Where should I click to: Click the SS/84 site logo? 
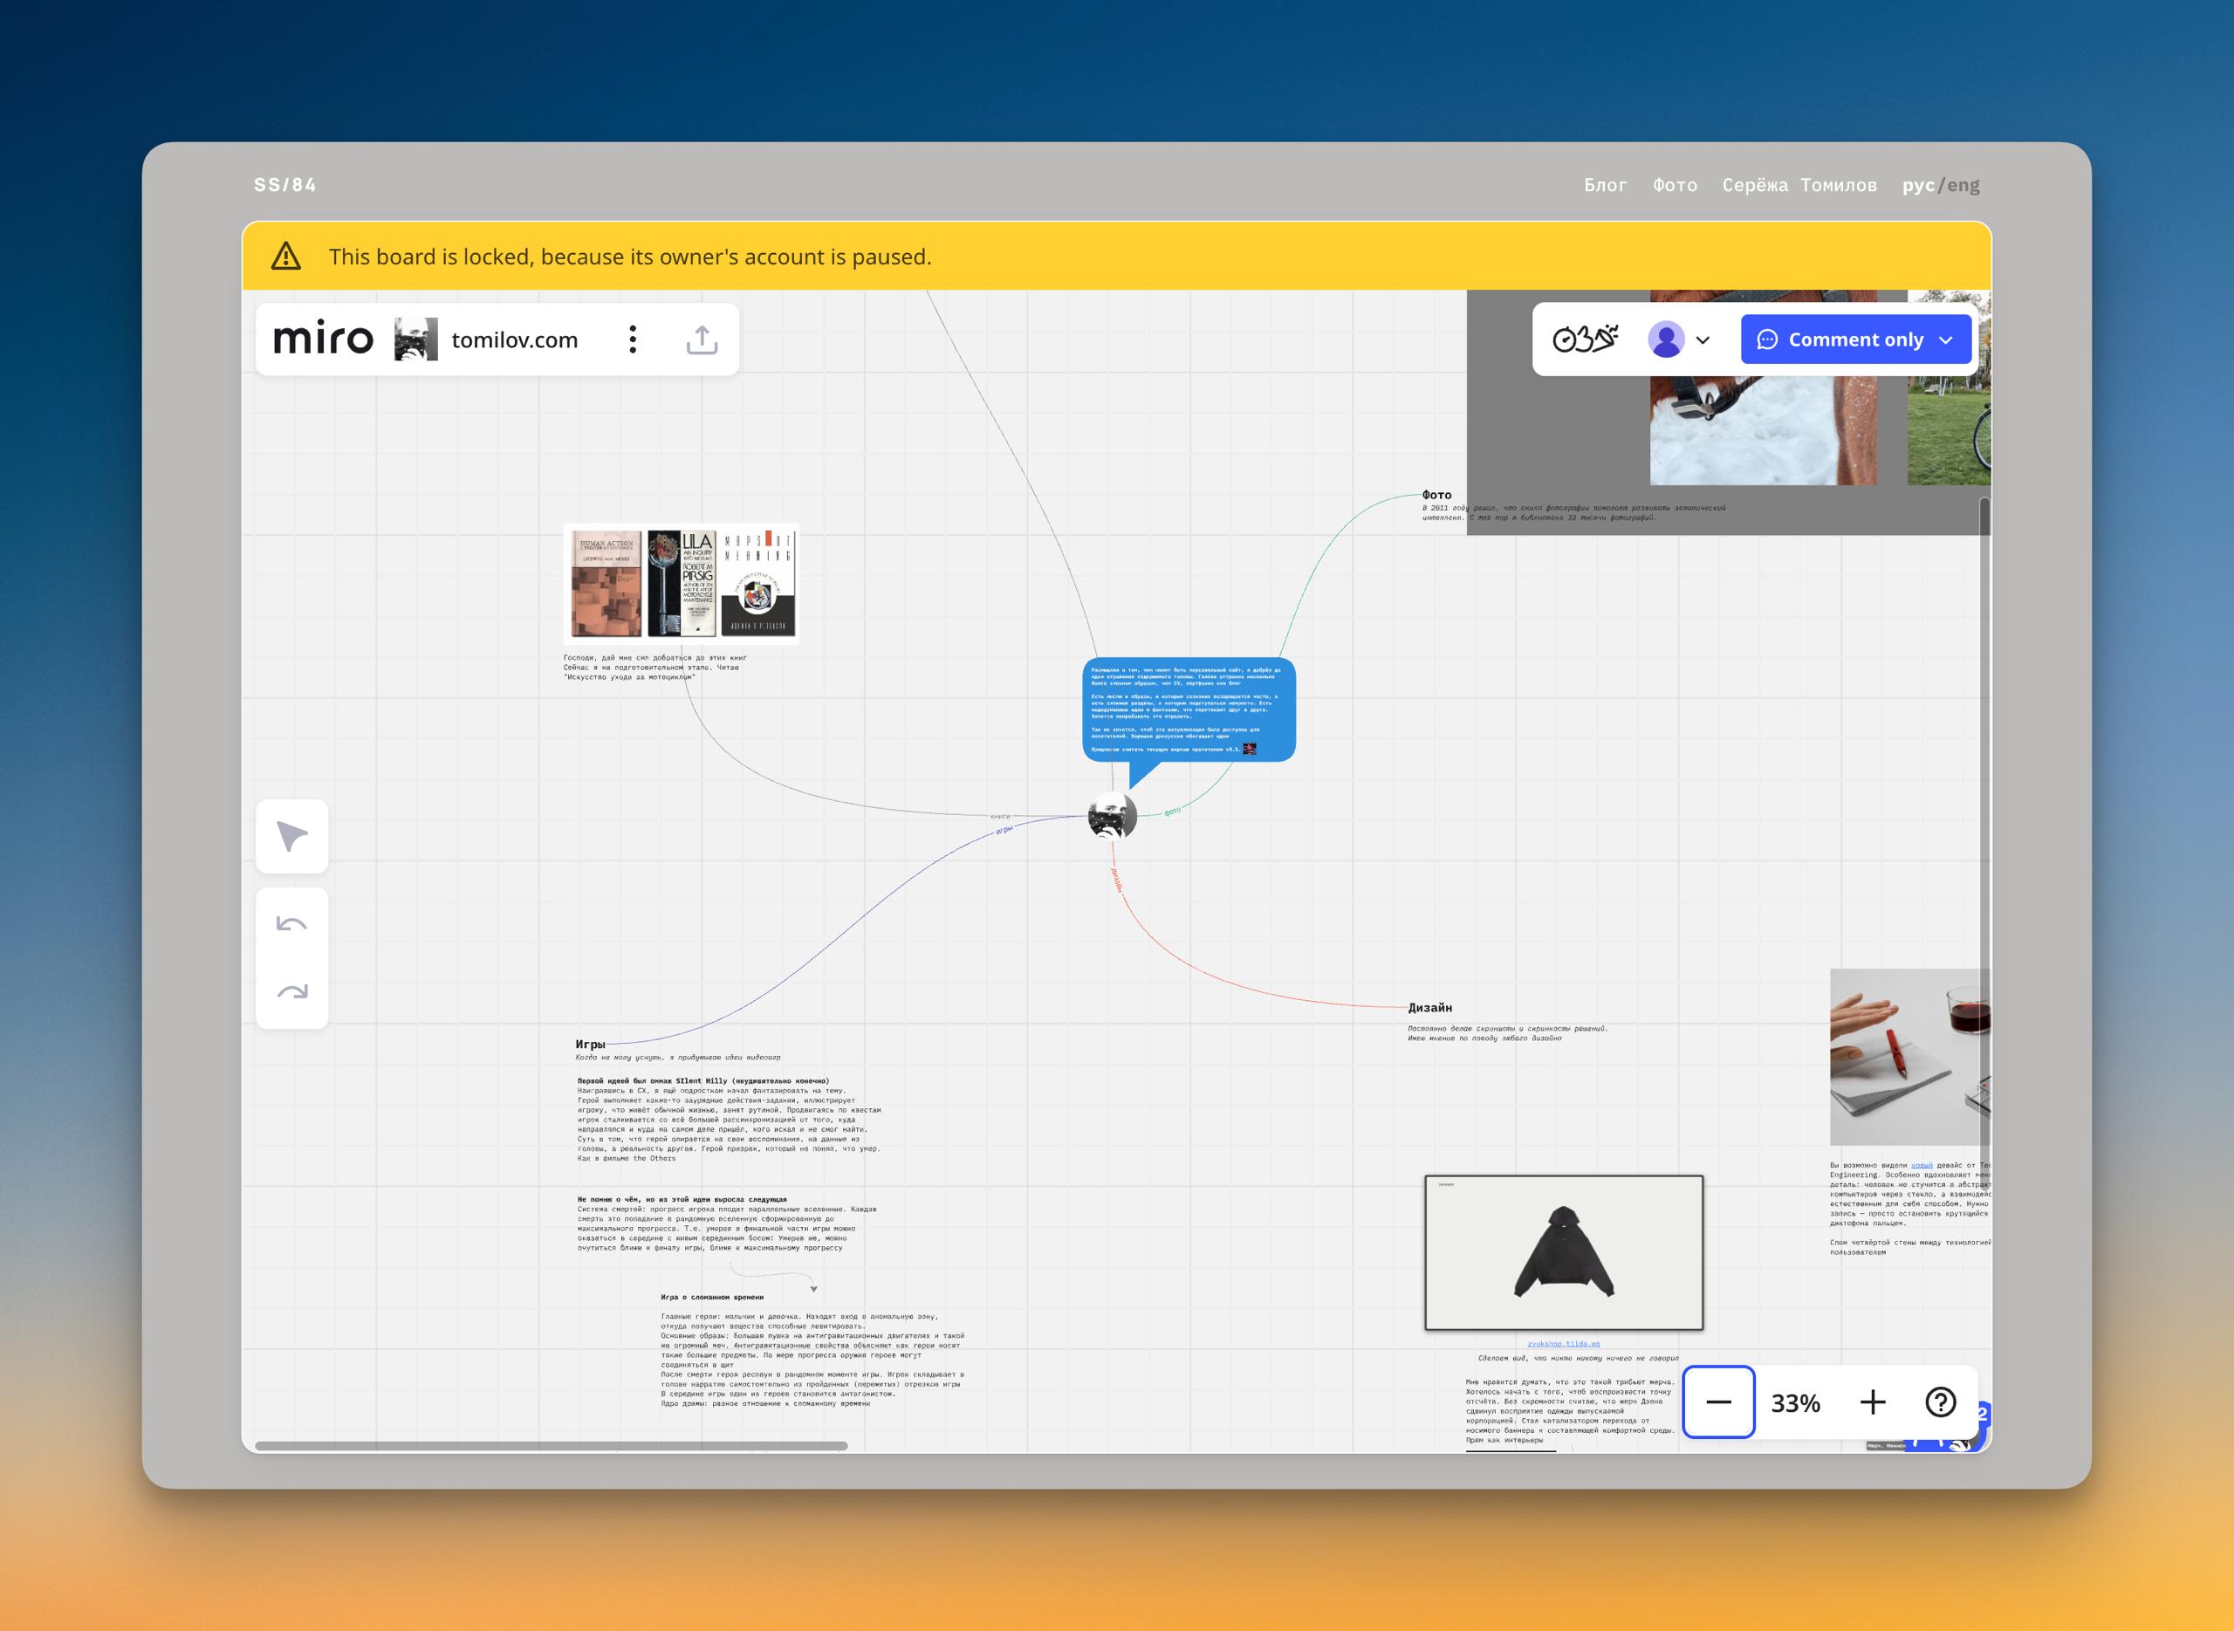click(x=285, y=185)
